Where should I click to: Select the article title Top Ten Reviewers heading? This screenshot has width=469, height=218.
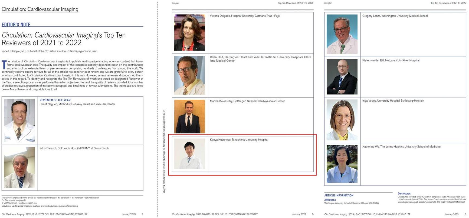click(64, 39)
